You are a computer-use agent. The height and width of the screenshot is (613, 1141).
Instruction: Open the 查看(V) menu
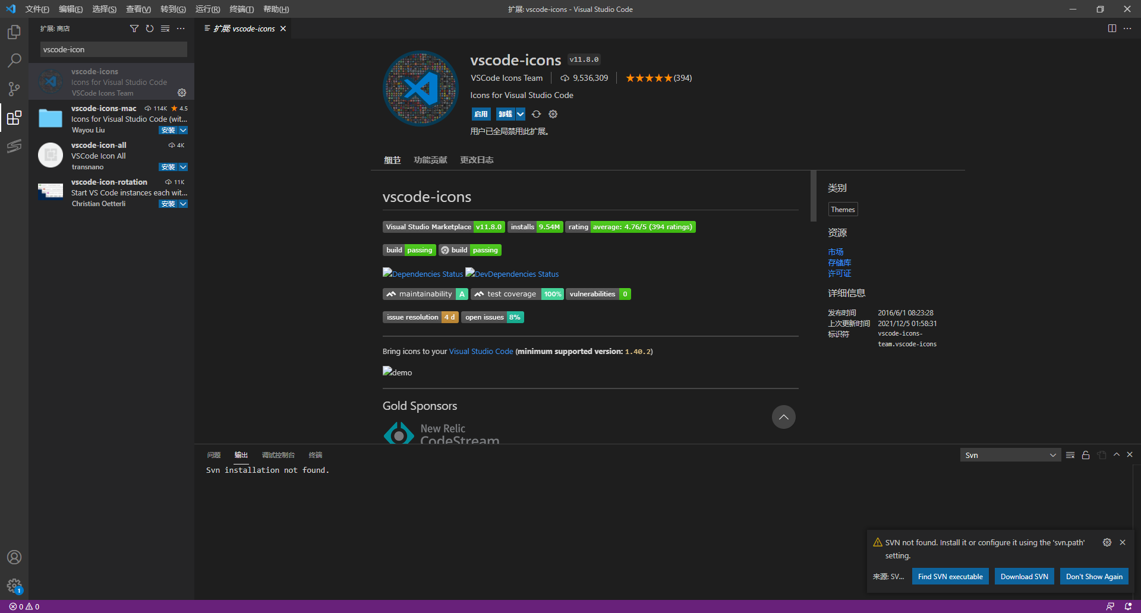tap(138, 9)
